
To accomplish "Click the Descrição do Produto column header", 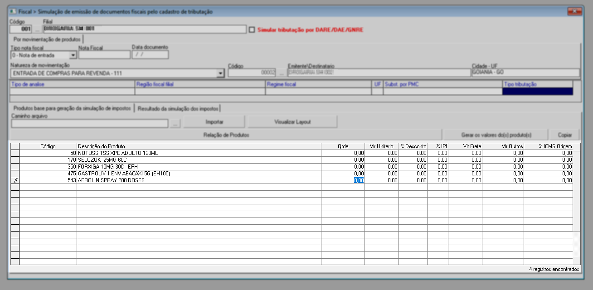I will tap(199, 146).
